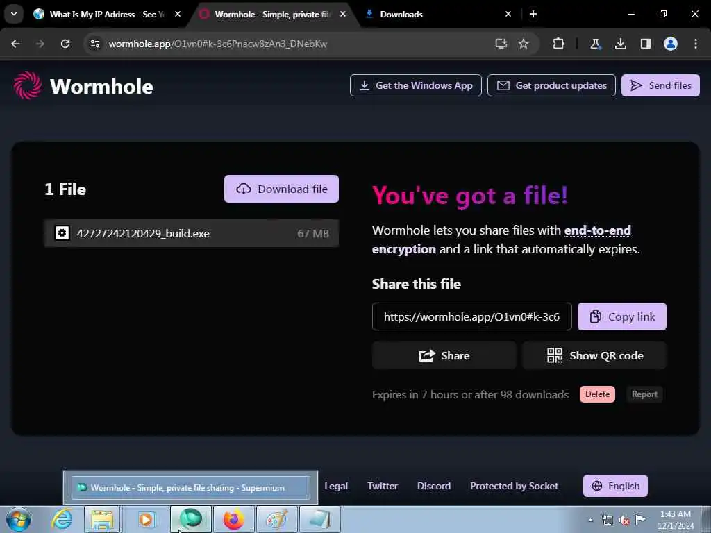Click Show QR code button
Screen dimensions: 711x533
pyautogui.click(x=594, y=355)
